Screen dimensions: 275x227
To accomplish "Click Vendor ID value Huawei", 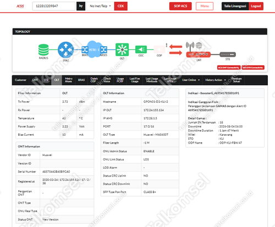I will coord(47,155).
